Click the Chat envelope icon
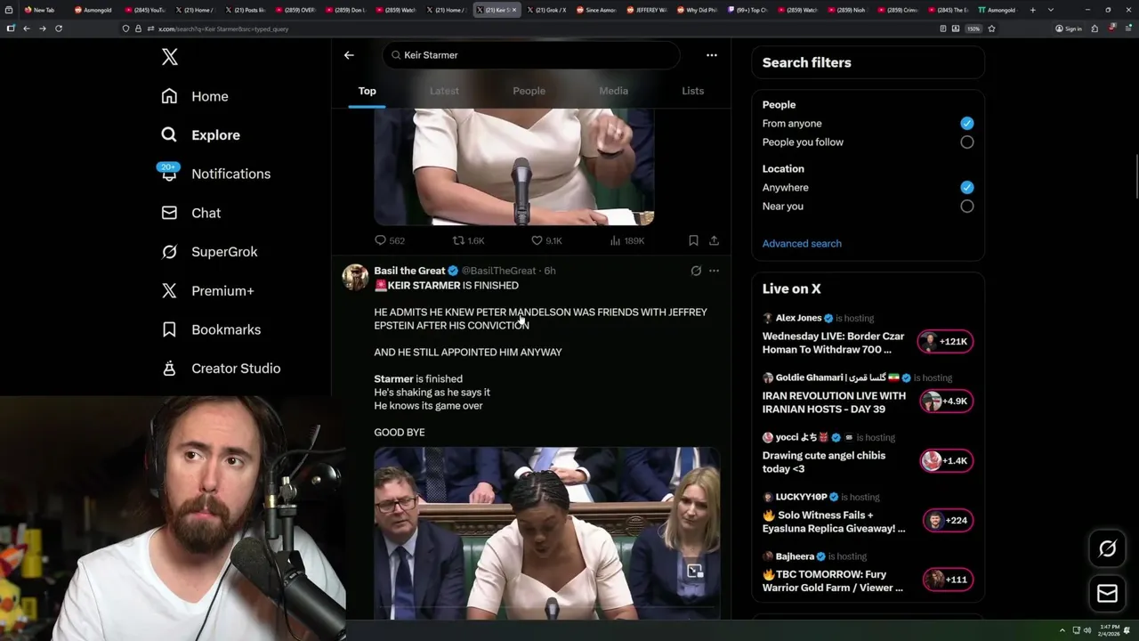Image resolution: width=1139 pixels, height=641 pixels. (x=169, y=213)
